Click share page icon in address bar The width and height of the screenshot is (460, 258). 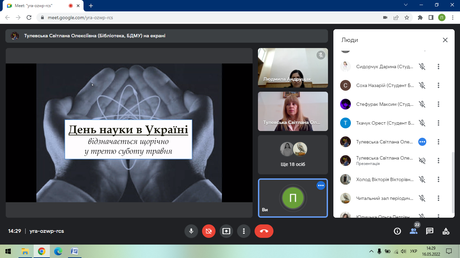point(396,17)
